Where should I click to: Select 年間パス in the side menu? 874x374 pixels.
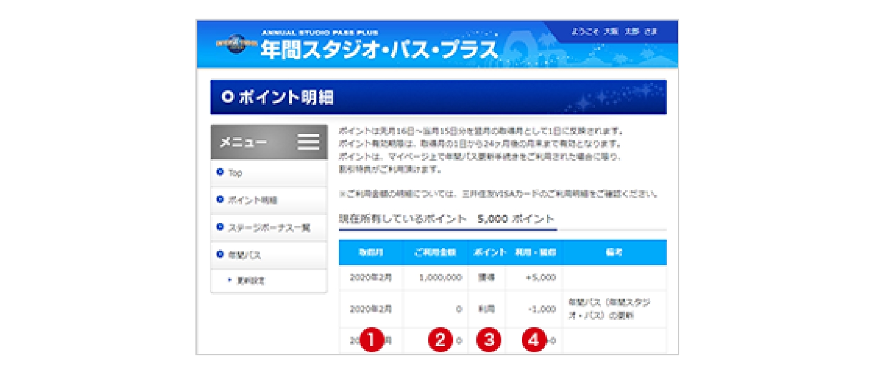pos(268,254)
